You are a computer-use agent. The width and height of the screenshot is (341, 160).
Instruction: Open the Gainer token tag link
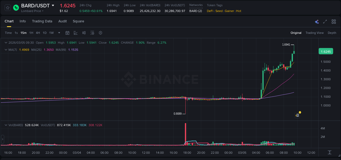pyautogui.click(x=229, y=11)
